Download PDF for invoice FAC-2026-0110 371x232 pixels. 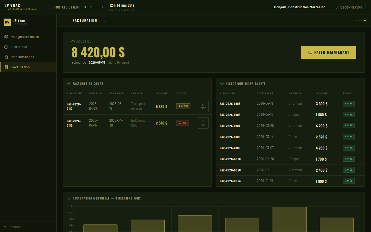[203, 123]
